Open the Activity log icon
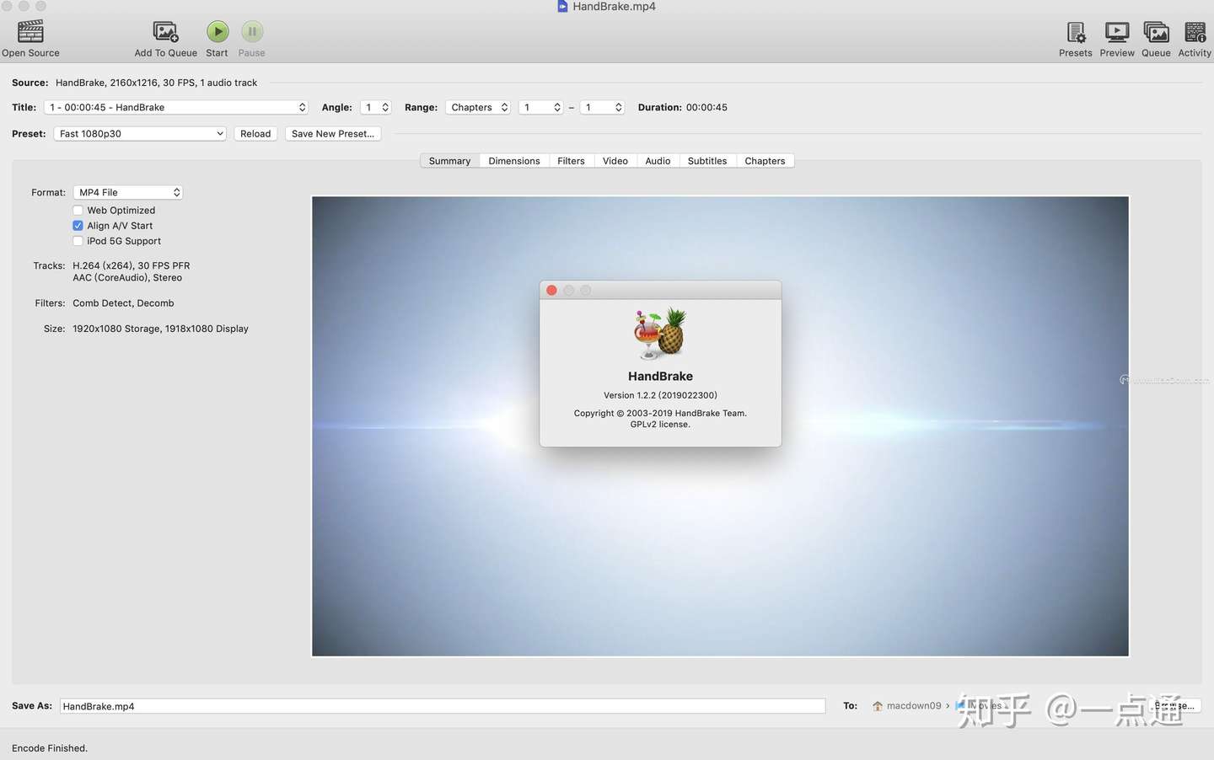This screenshot has height=760, width=1214. coord(1195,32)
